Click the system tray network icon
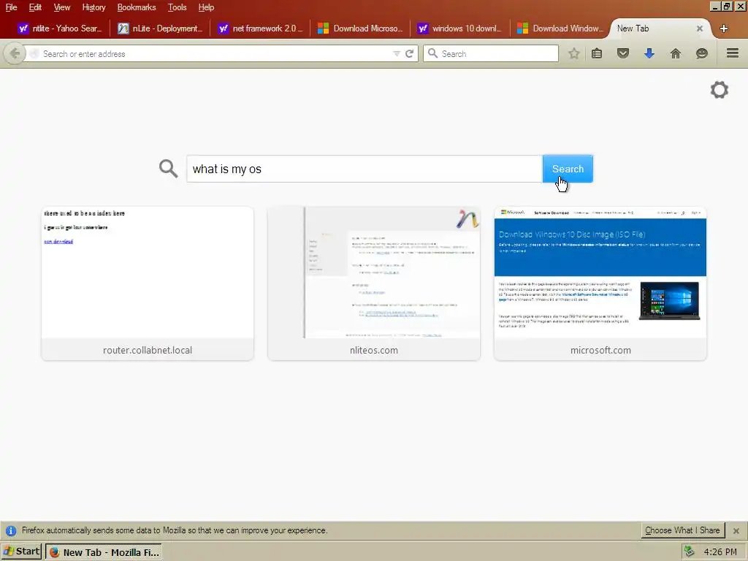The width and height of the screenshot is (748, 561). pyautogui.click(x=689, y=552)
